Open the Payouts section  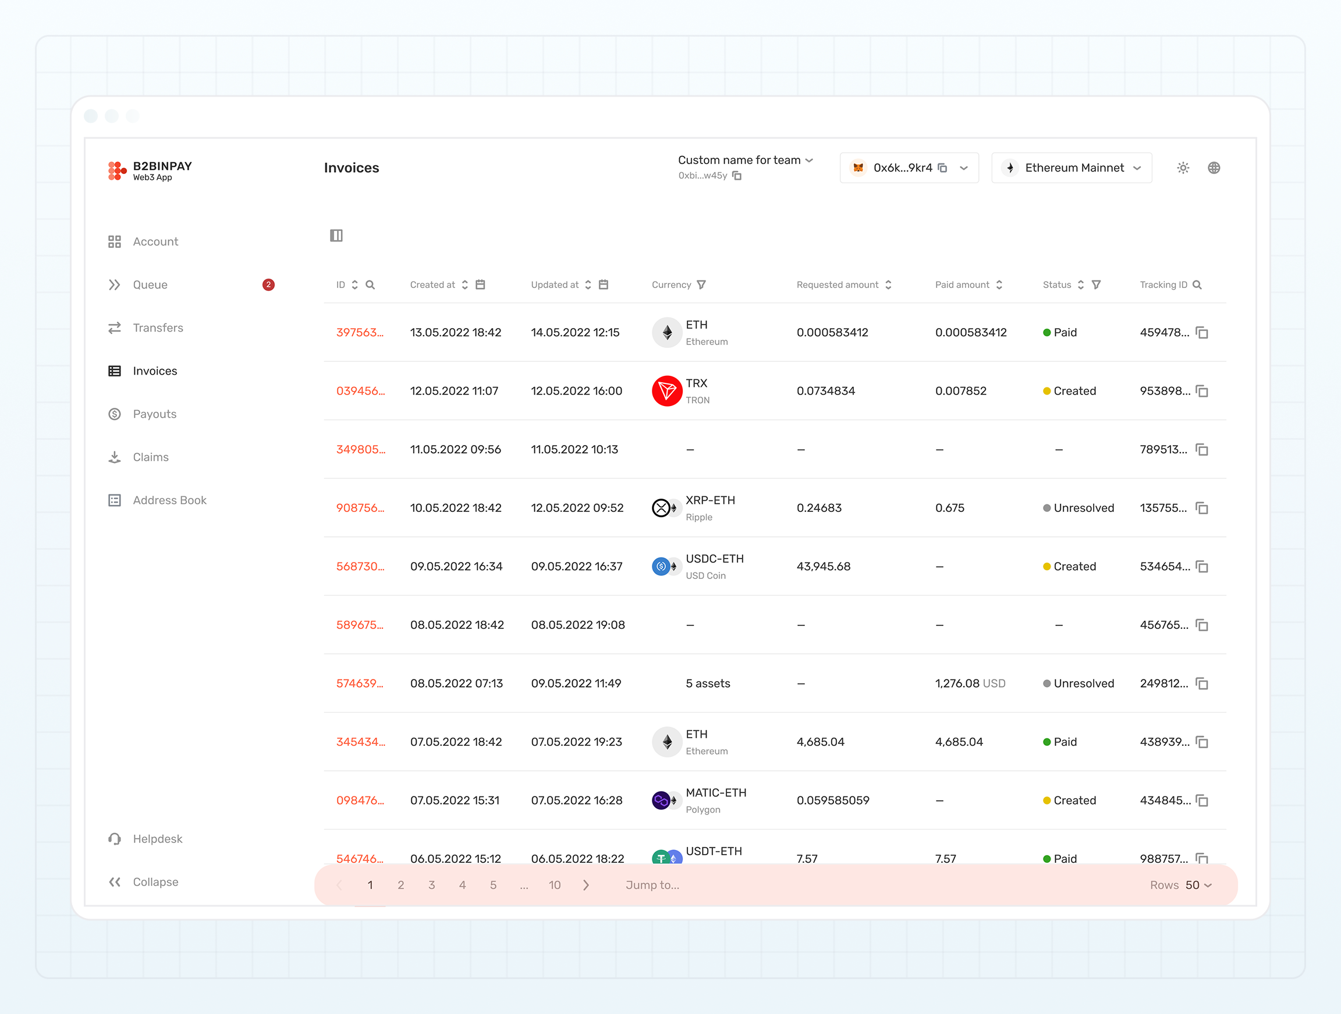pos(154,414)
